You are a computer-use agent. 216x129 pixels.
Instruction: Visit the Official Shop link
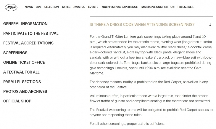coord(17,101)
